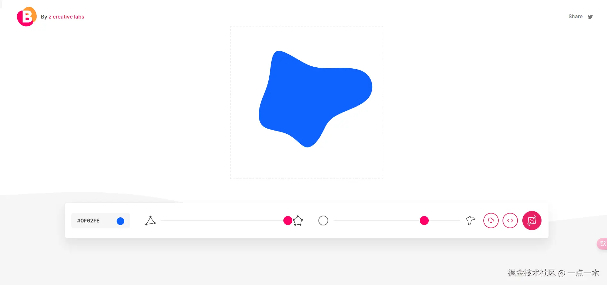Viewport: 607px width, 285px height.
Task: Click the complexity slider pink handle
Action: coord(288,221)
